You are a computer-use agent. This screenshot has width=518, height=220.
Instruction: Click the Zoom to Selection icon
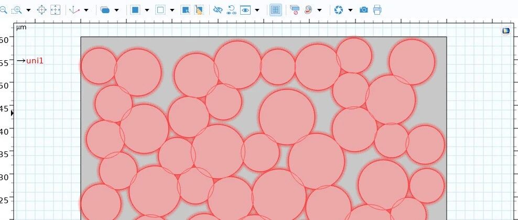point(55,10)
